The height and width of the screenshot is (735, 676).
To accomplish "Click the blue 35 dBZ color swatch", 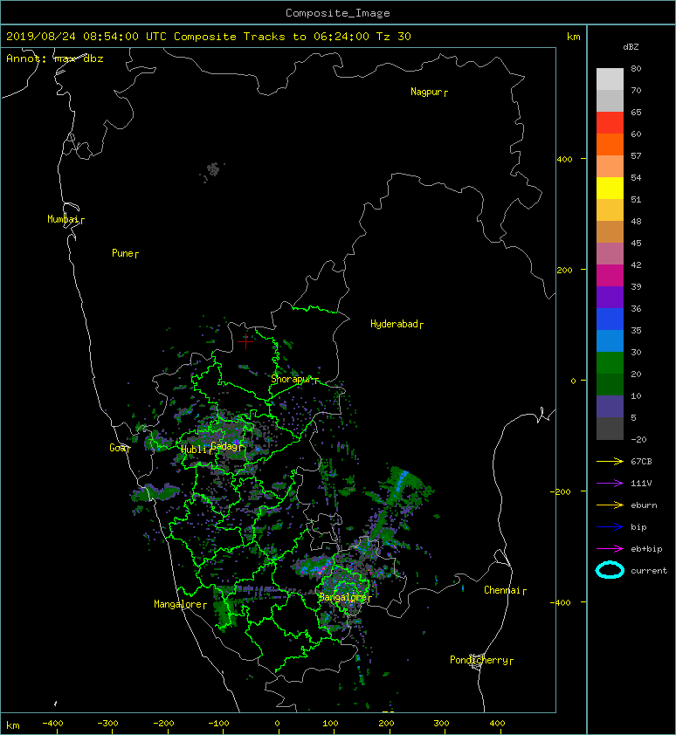I will click(610, 319).
